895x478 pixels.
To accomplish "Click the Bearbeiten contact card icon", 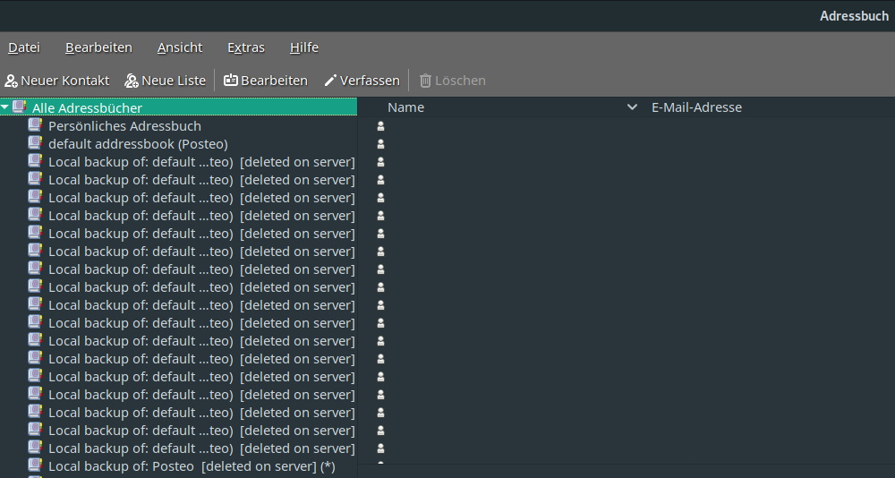I will coord(231,81).
